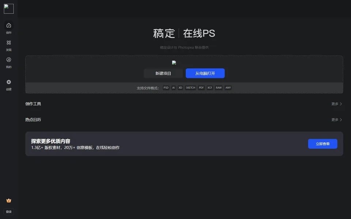The image size is (351, 219).
Task: Click the XD format tag
Action: pyautogui.click(x=180, y=88)
